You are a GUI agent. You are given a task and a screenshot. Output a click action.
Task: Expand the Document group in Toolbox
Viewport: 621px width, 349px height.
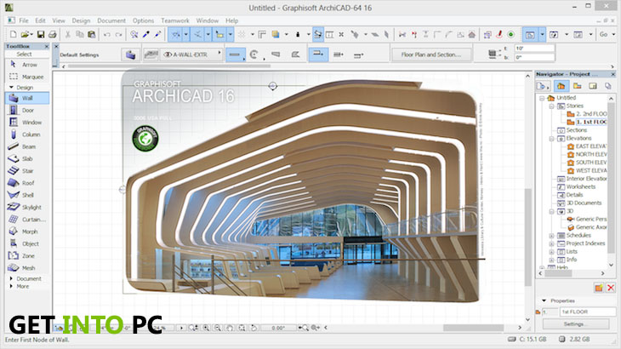pyautogui.click(x=11, y=278)
